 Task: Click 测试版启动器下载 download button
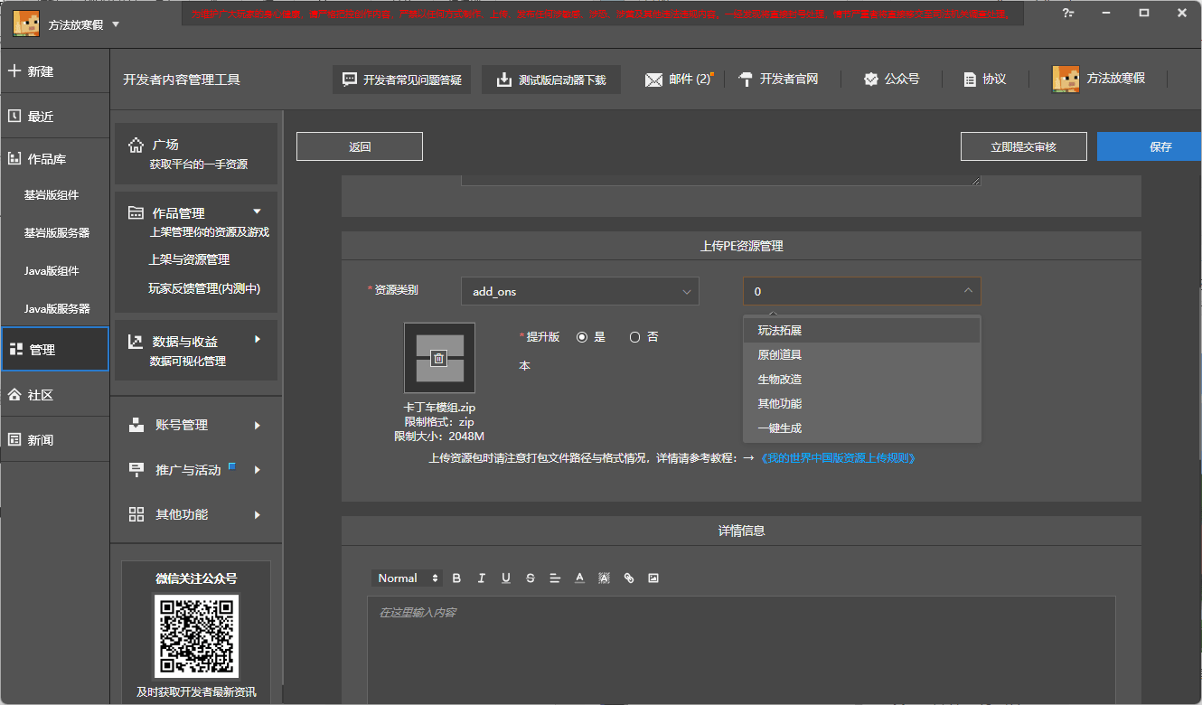pyautogui.click(x=551, y=80)
